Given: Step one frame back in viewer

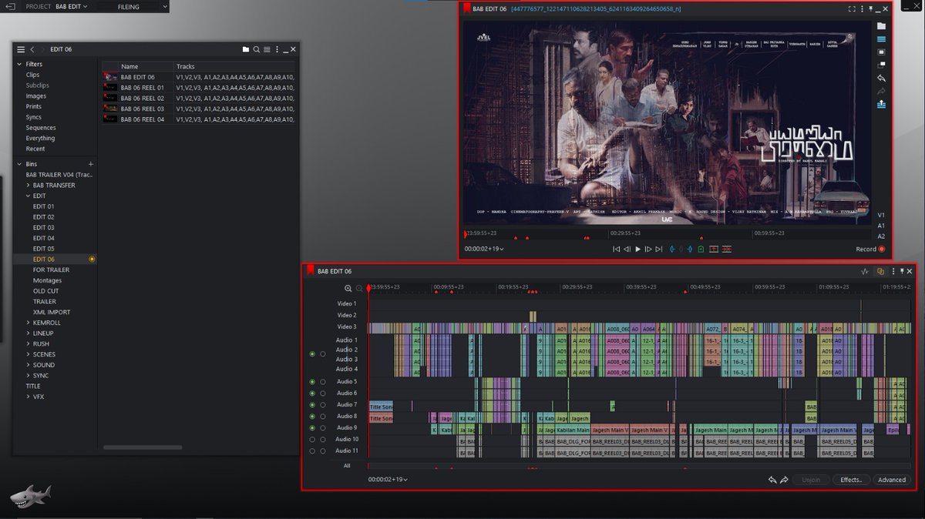Looking at the screenshot, I should click(x=627, y=249).
